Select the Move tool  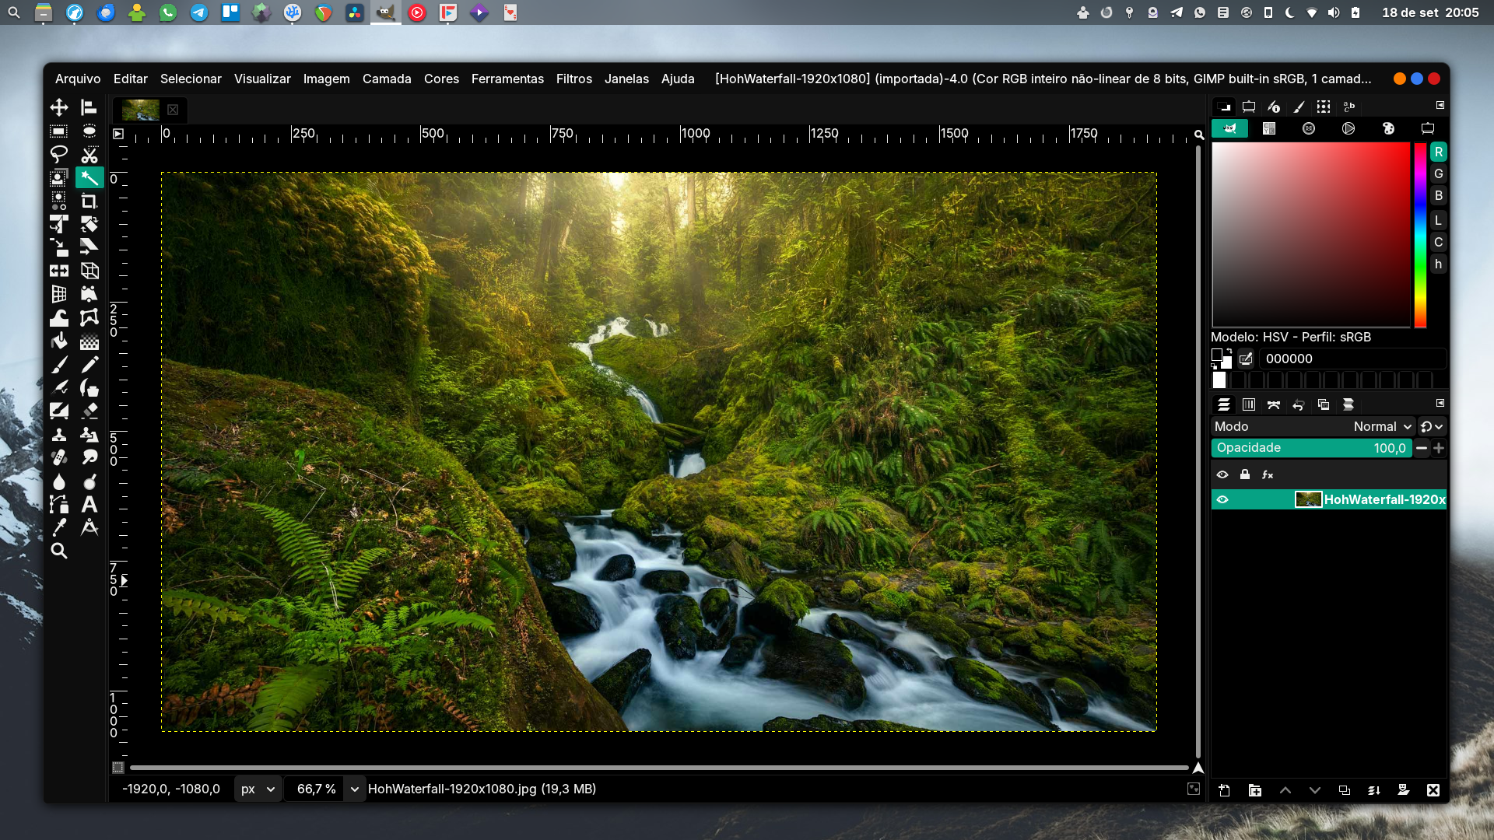59,107
